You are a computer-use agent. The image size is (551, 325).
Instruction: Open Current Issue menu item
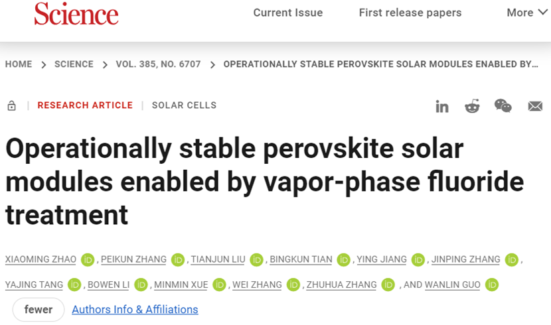tap(288, 13)
